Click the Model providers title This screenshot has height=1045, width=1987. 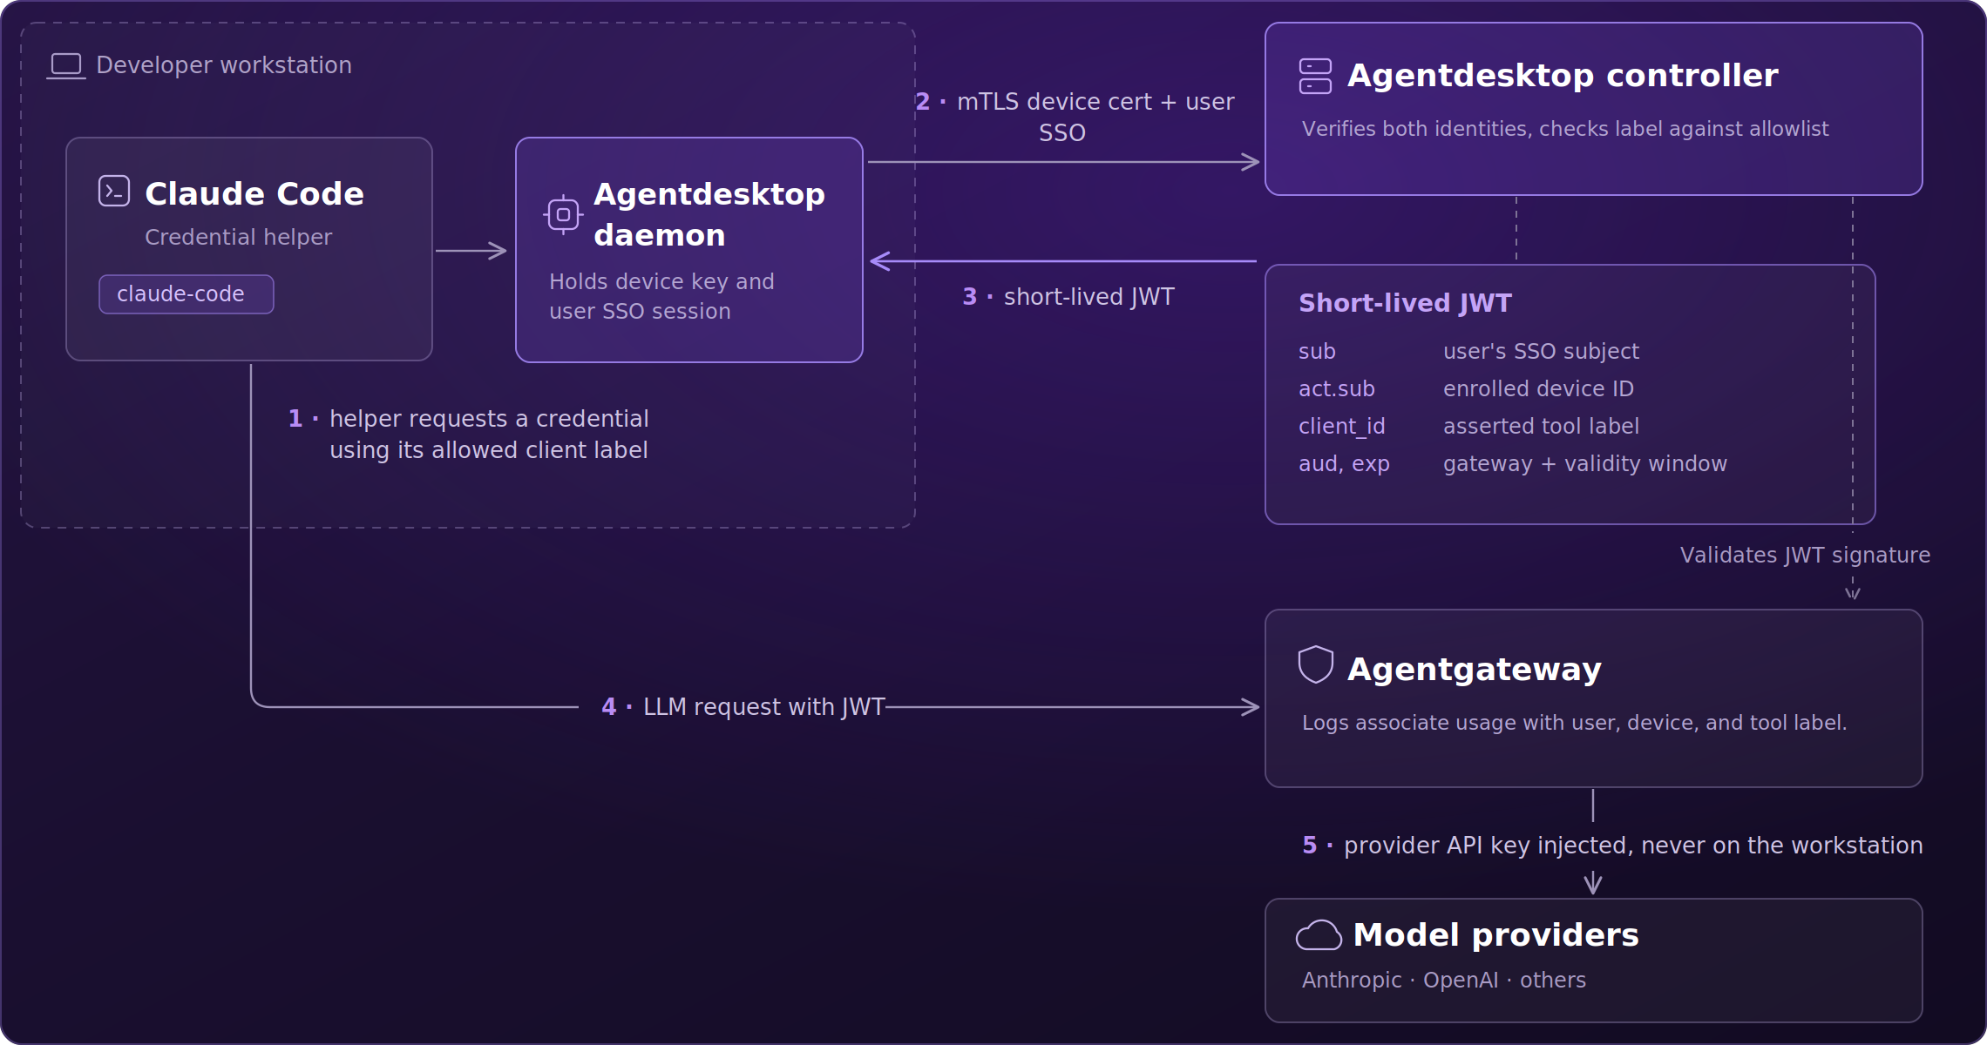coord(1496,935)
